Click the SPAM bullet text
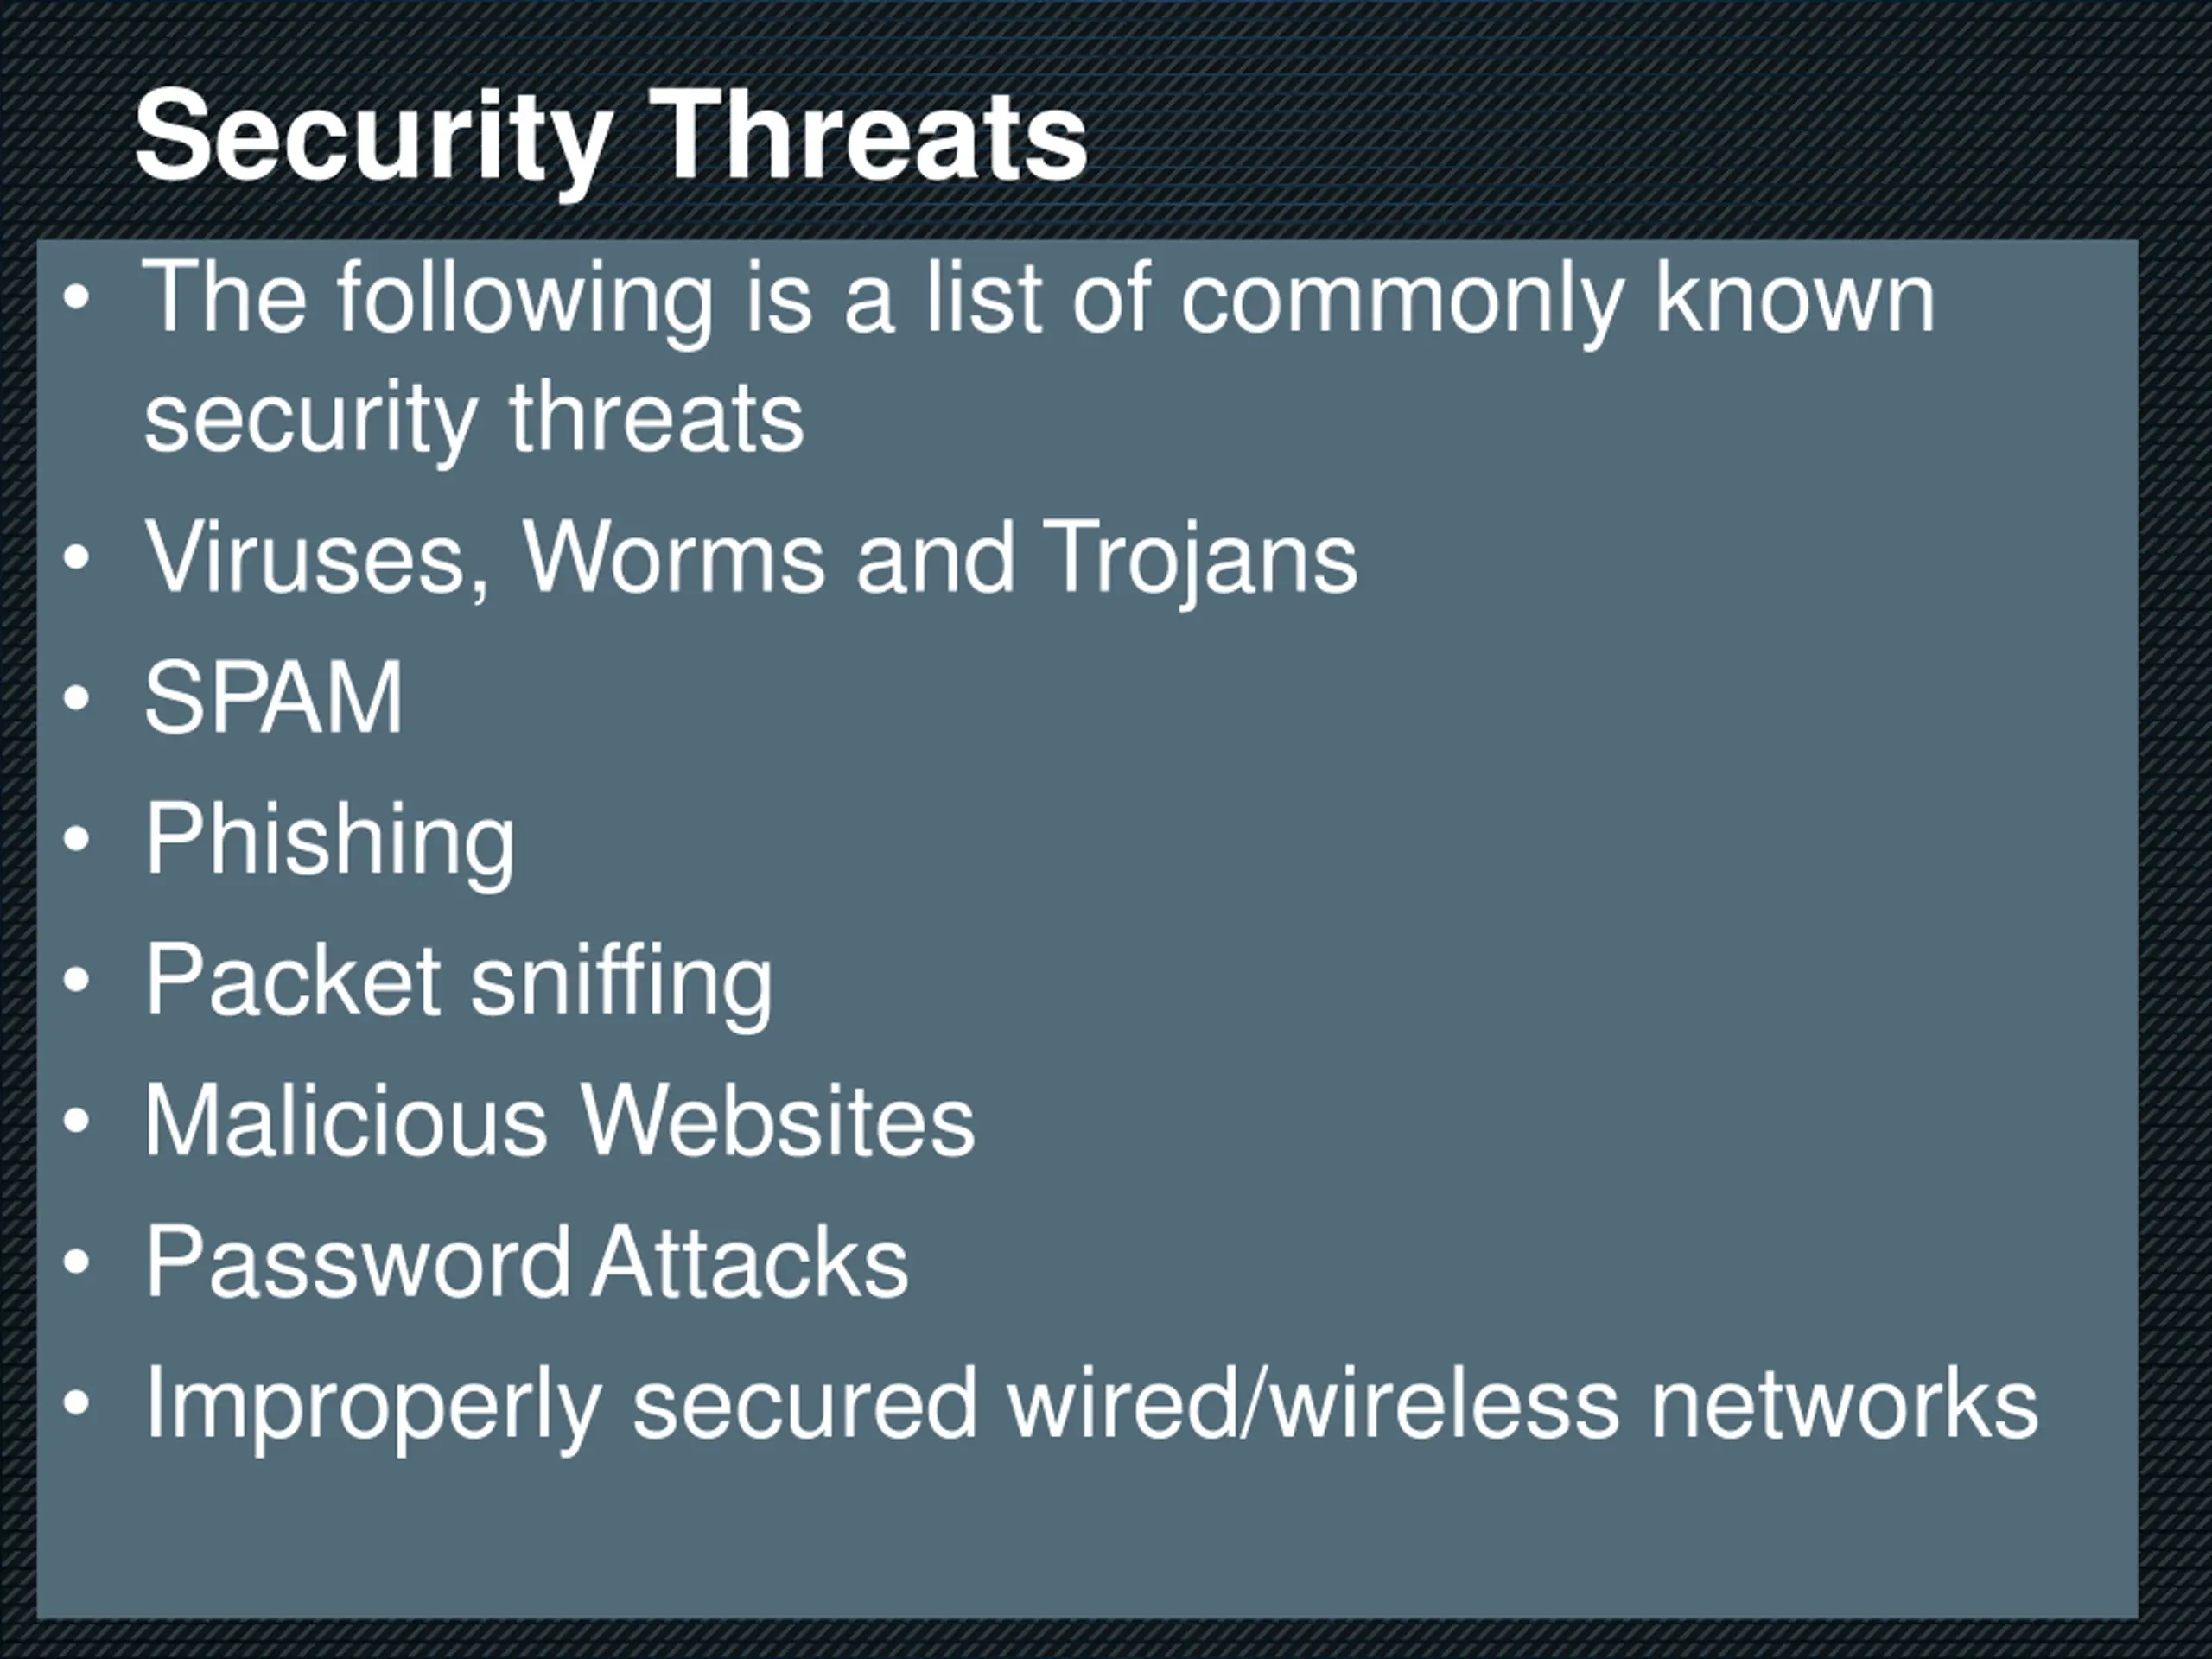The width and height of the screenshot is (2212, 1659). pos(274,697)
